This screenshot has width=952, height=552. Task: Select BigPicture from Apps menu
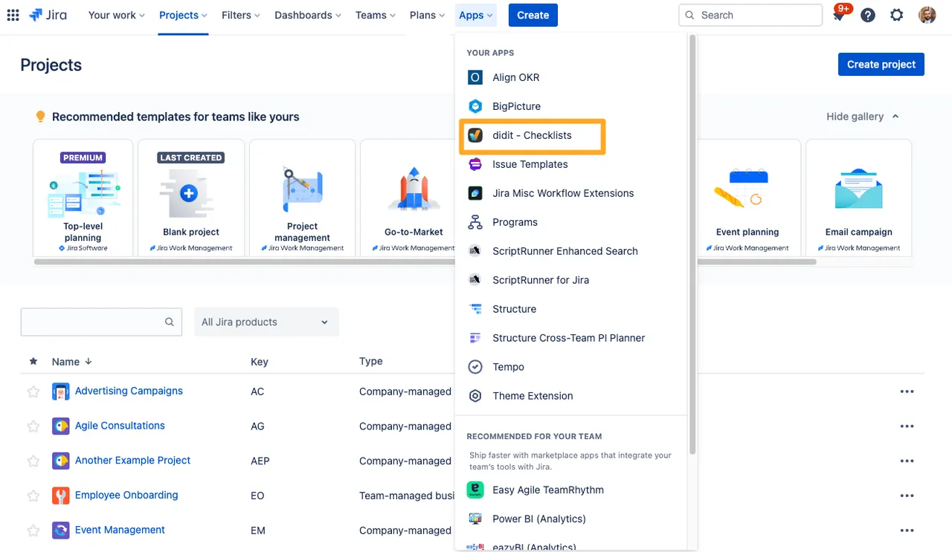(x=571, y=106)
